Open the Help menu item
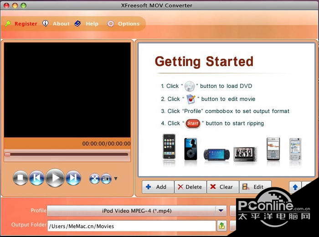319x237 pixels. (92, 24)
